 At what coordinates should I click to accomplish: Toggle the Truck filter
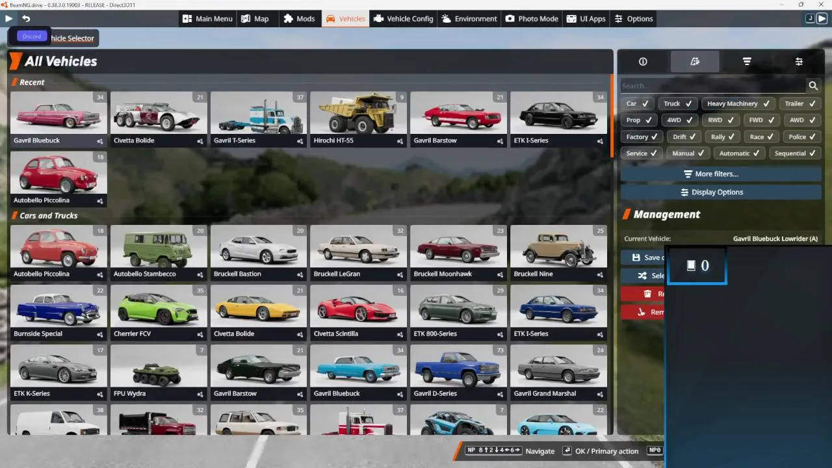point(678,103)
